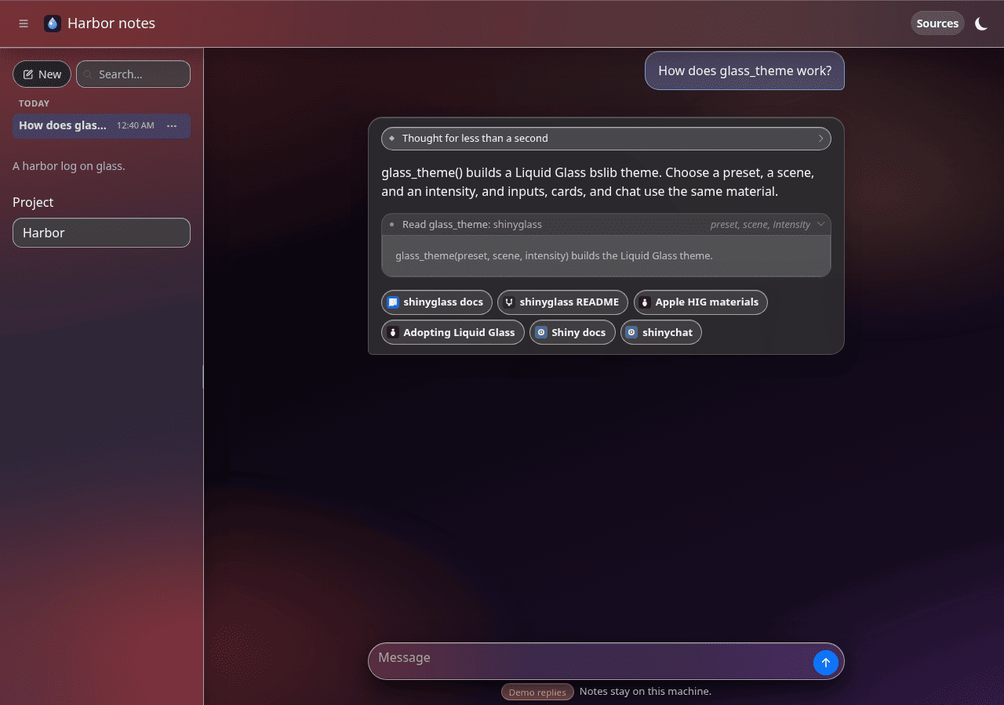
Task: Open the three-dots menu for the conversation
Action: tap(172, 125)
